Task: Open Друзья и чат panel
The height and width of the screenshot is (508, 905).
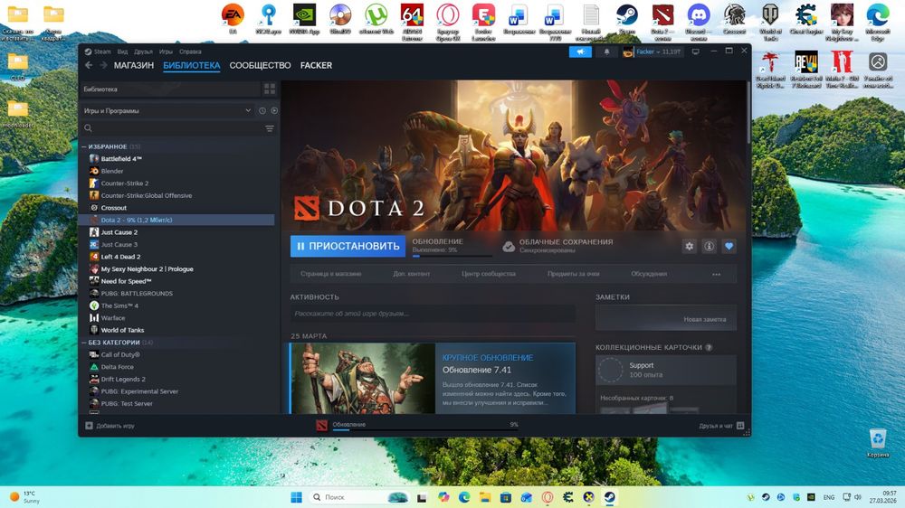Action: tap(721, 426)
